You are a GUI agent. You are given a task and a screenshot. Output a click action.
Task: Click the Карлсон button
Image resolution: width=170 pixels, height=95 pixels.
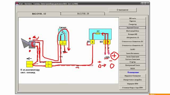(133, 21)
